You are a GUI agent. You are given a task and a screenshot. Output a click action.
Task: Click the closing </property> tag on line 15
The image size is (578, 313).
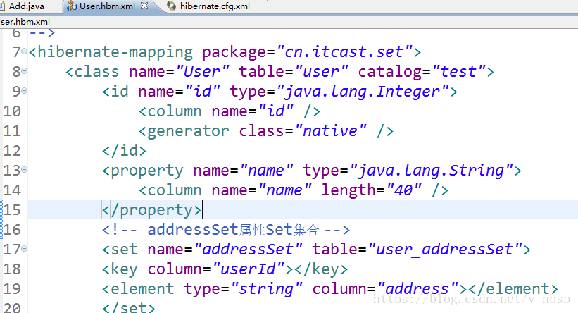click(152, 210)
